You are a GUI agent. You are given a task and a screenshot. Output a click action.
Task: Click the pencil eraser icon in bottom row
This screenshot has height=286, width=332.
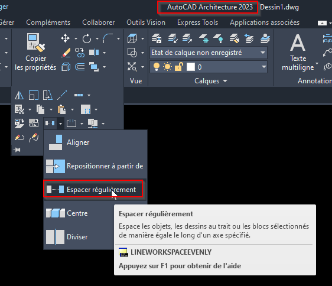tap(19, 138)
